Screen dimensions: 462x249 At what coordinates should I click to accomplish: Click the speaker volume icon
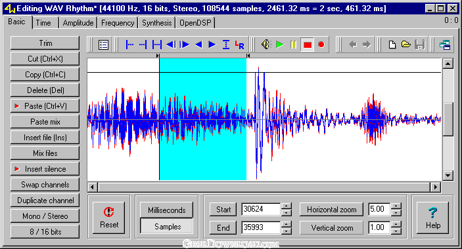[266, 45]
